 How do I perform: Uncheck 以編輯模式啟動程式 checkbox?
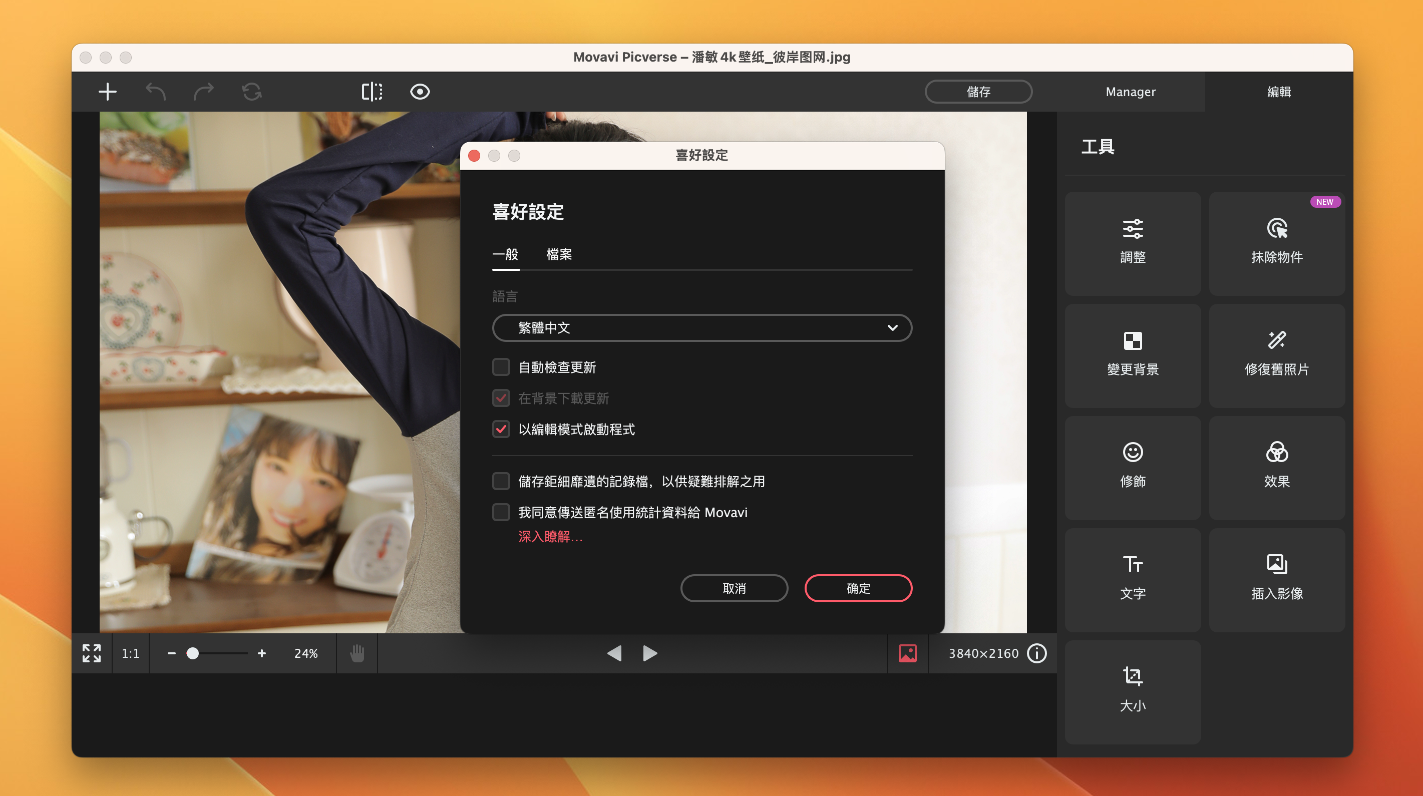point(501,429)
